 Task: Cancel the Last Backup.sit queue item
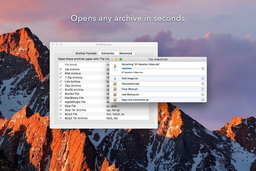pos(203,94)
